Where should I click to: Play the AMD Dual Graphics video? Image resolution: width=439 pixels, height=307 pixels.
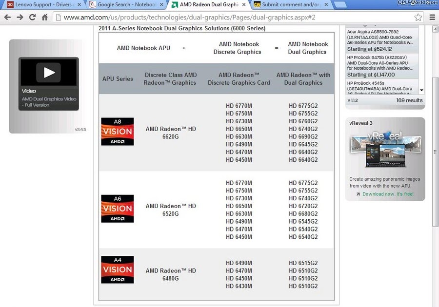click(49, 73)
